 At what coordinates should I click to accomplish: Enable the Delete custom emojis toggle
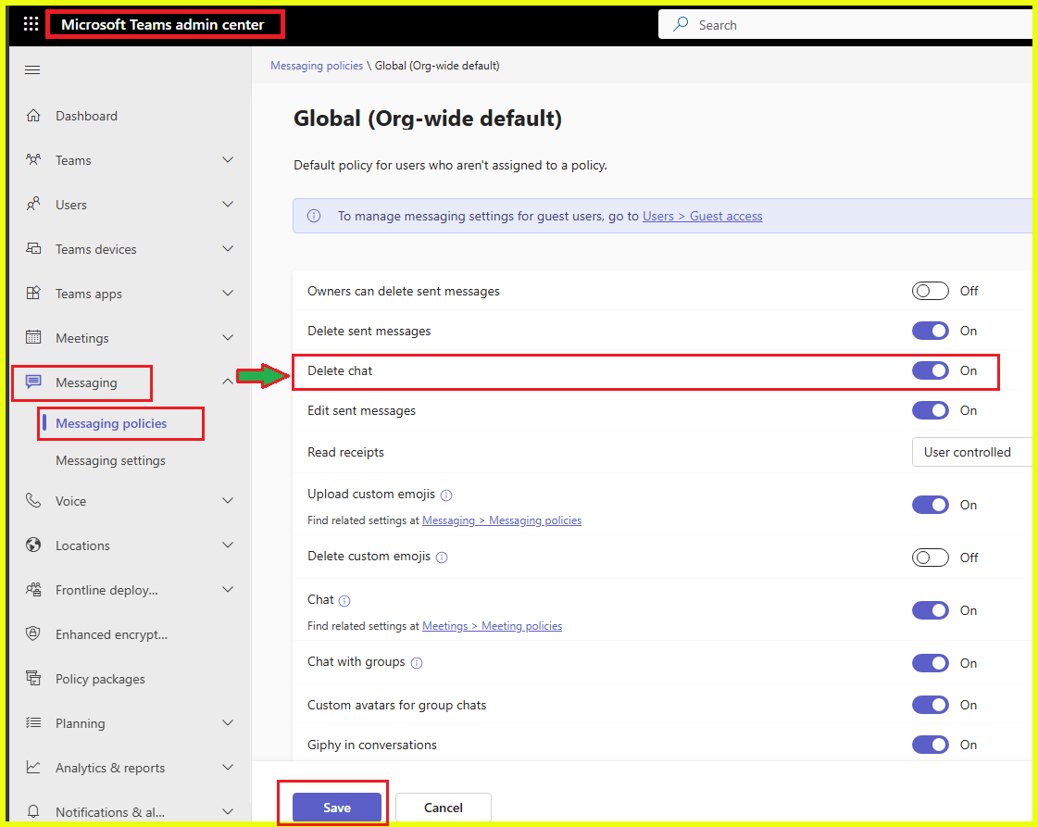pos(930,558)
